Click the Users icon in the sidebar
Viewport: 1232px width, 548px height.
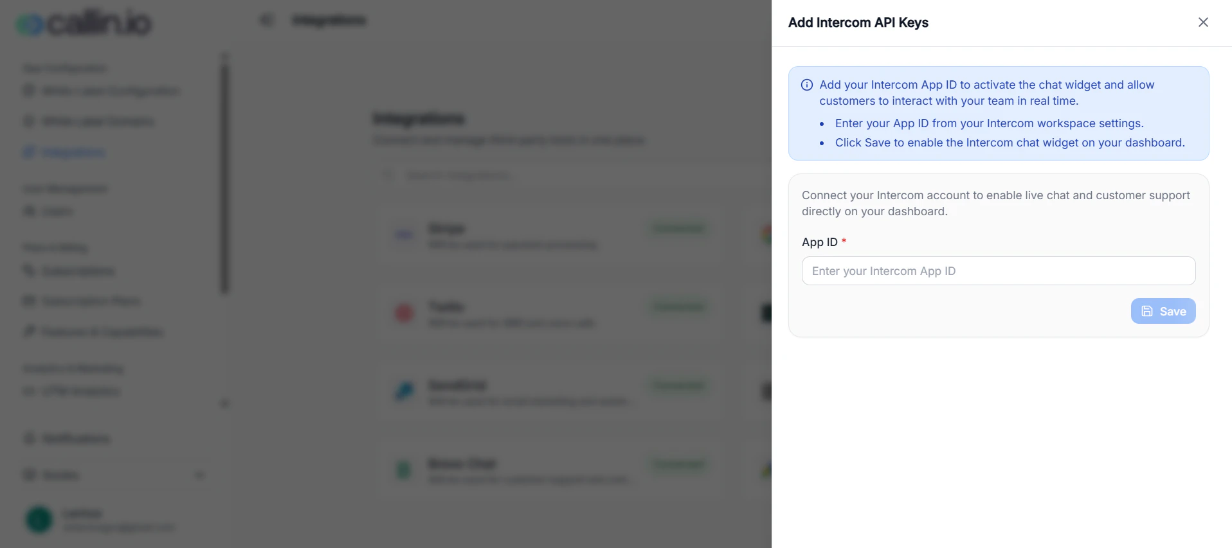[x=28, y=211]
